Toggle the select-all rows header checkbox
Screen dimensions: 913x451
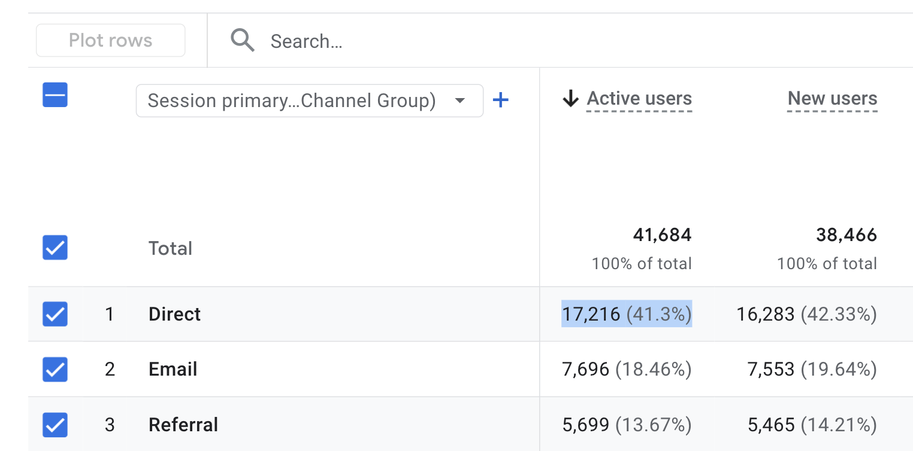coord(55,95)
